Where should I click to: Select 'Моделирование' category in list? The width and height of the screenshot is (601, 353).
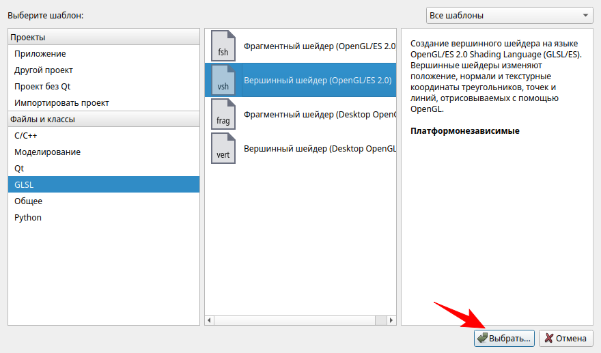47,152
